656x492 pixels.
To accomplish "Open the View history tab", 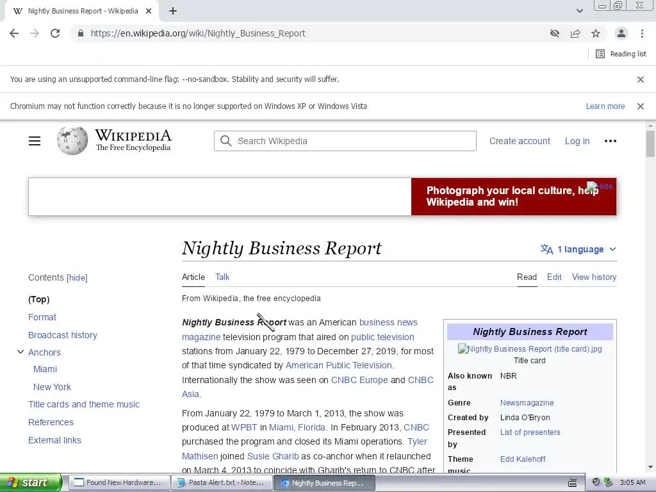I will 594,277.
